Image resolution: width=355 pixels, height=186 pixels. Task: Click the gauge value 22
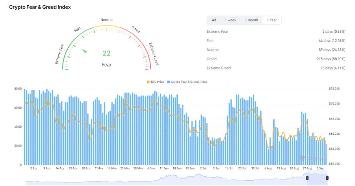(x=106, y=53)
